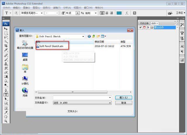Go to 网络 in places bar
This screenshot has width=187, height=135.
tap(25, 92)
